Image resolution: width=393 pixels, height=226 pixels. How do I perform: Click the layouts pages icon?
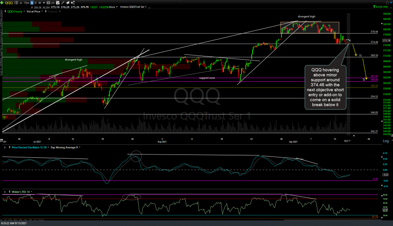click(x=68, y=3)
